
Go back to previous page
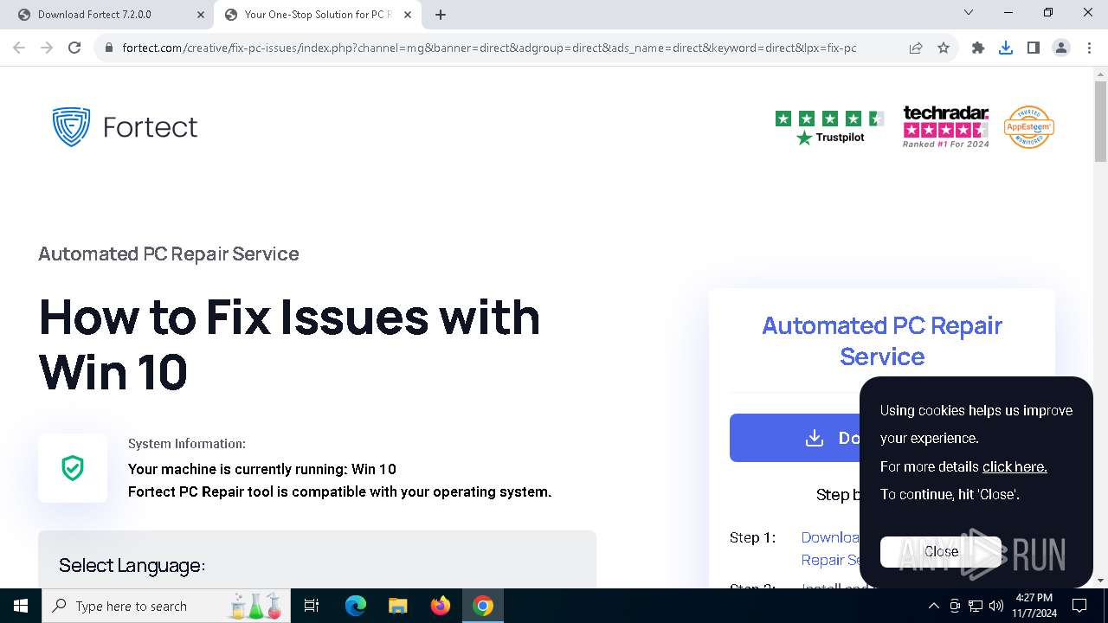click(19, 48)
